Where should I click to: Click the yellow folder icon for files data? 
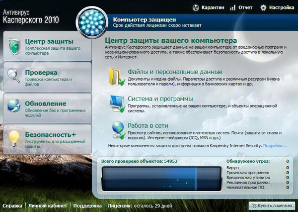(117, 77)
